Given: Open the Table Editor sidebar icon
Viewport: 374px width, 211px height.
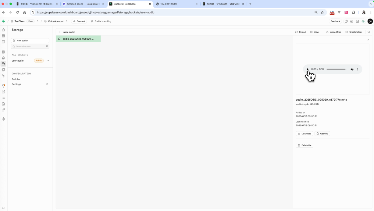Looking at the screenshot, I should point(3,36).
